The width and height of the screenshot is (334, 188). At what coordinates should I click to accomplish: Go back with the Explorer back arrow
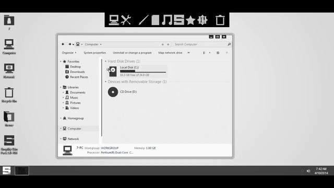[x=63, y=44]
